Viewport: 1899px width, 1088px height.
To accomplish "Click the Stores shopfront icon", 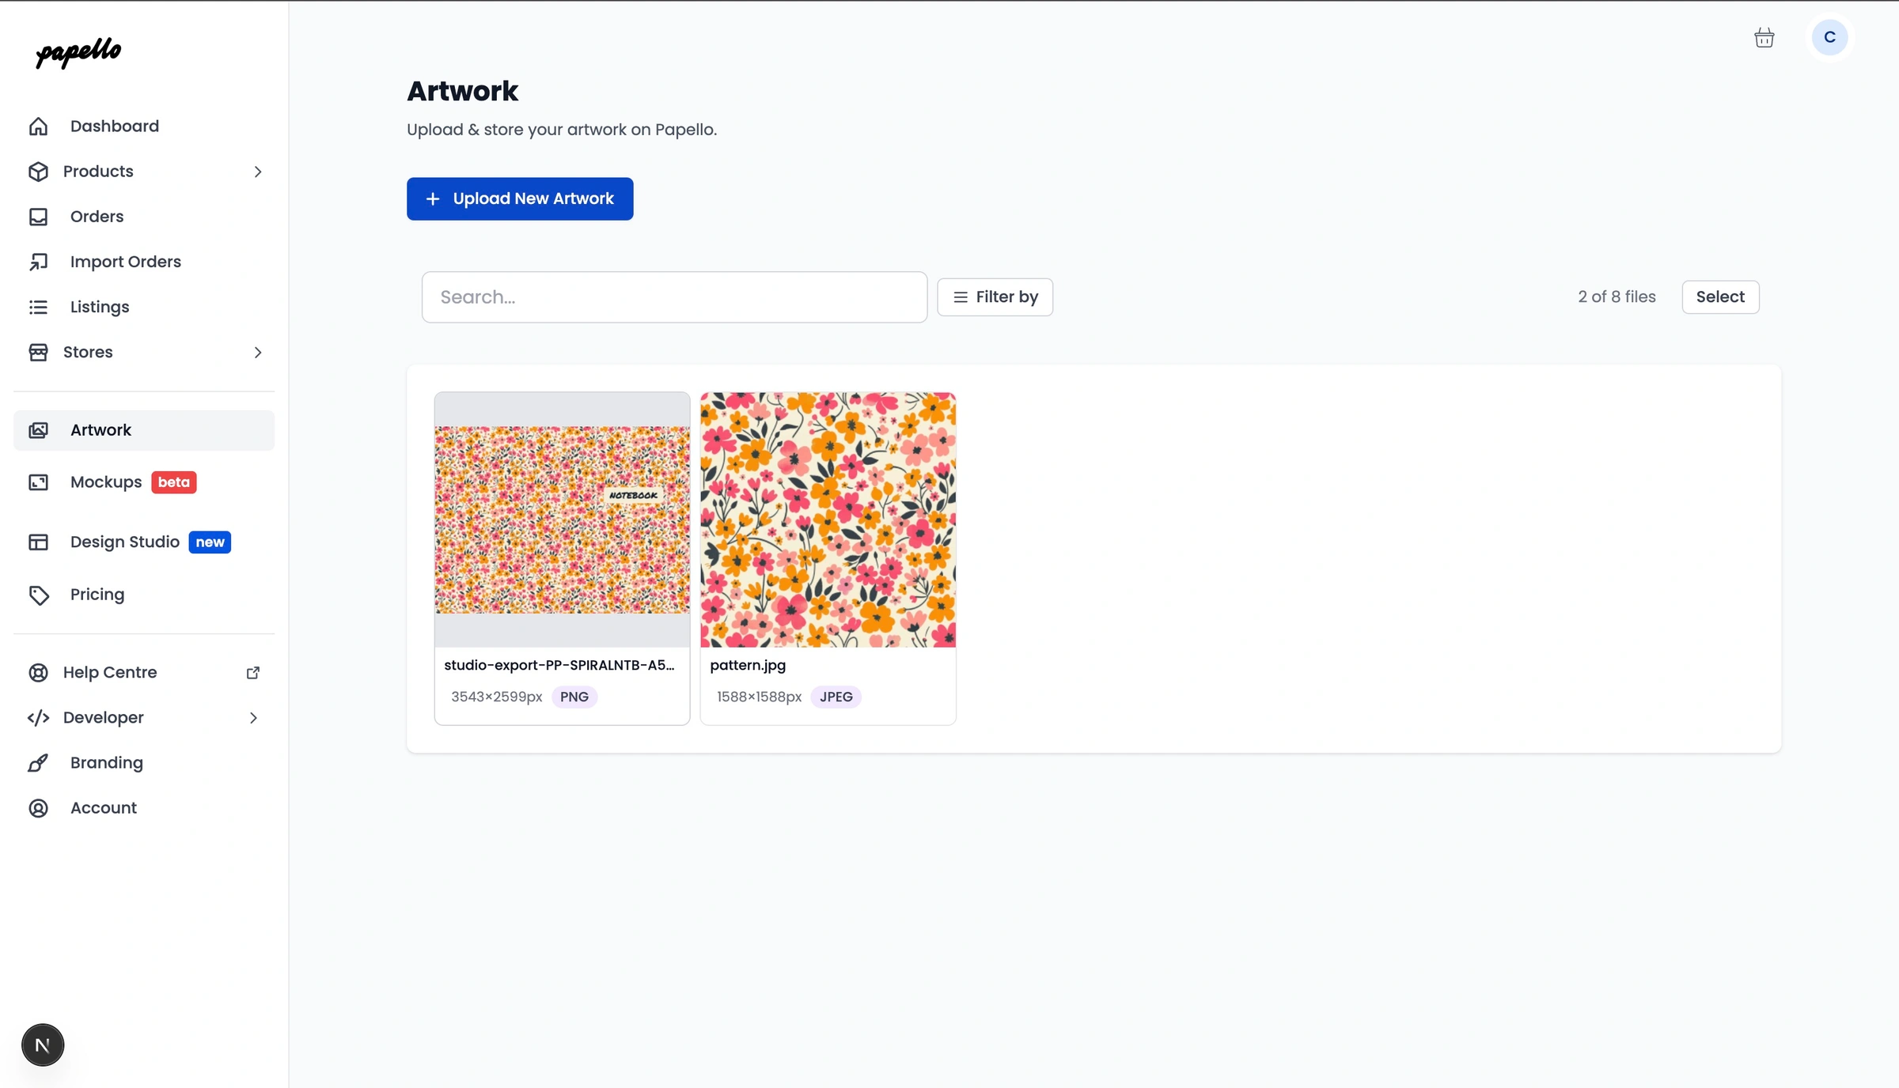I will tap(39, 352).
